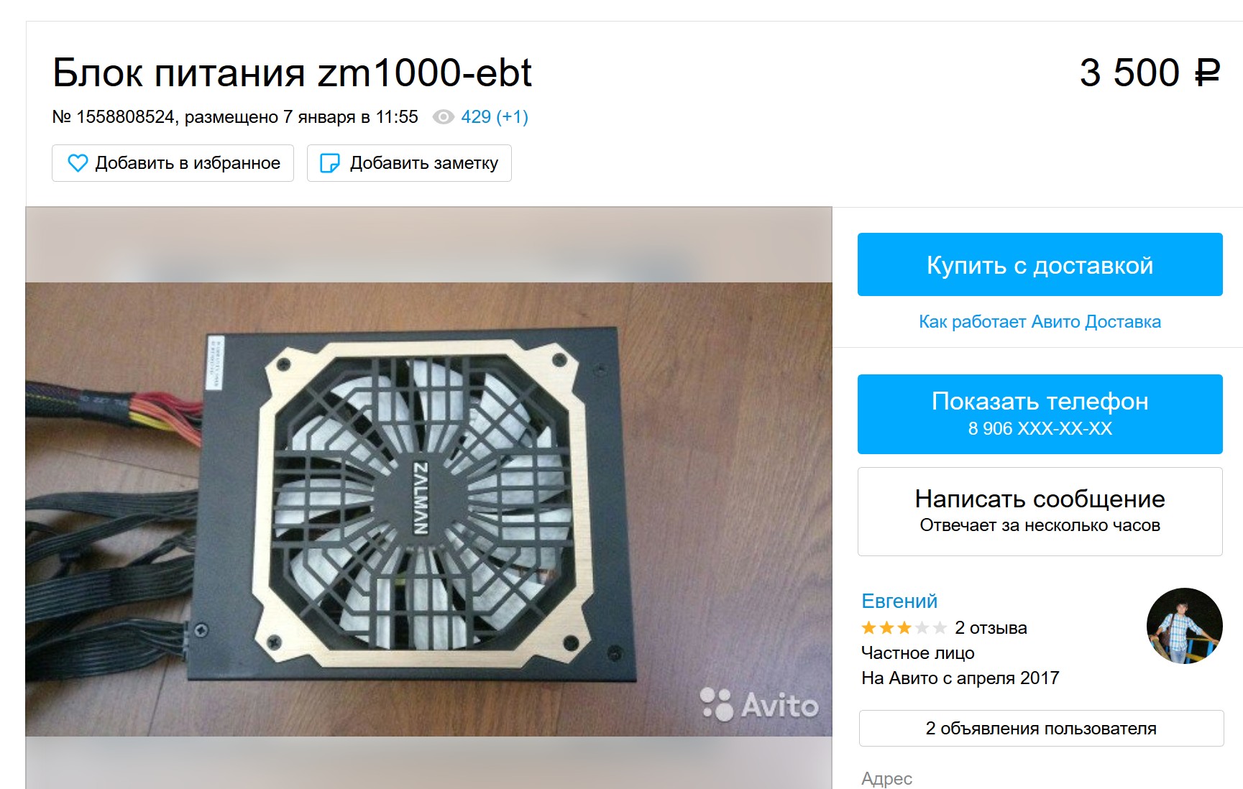Open the Zalman power supply photo

pos(428,509)
